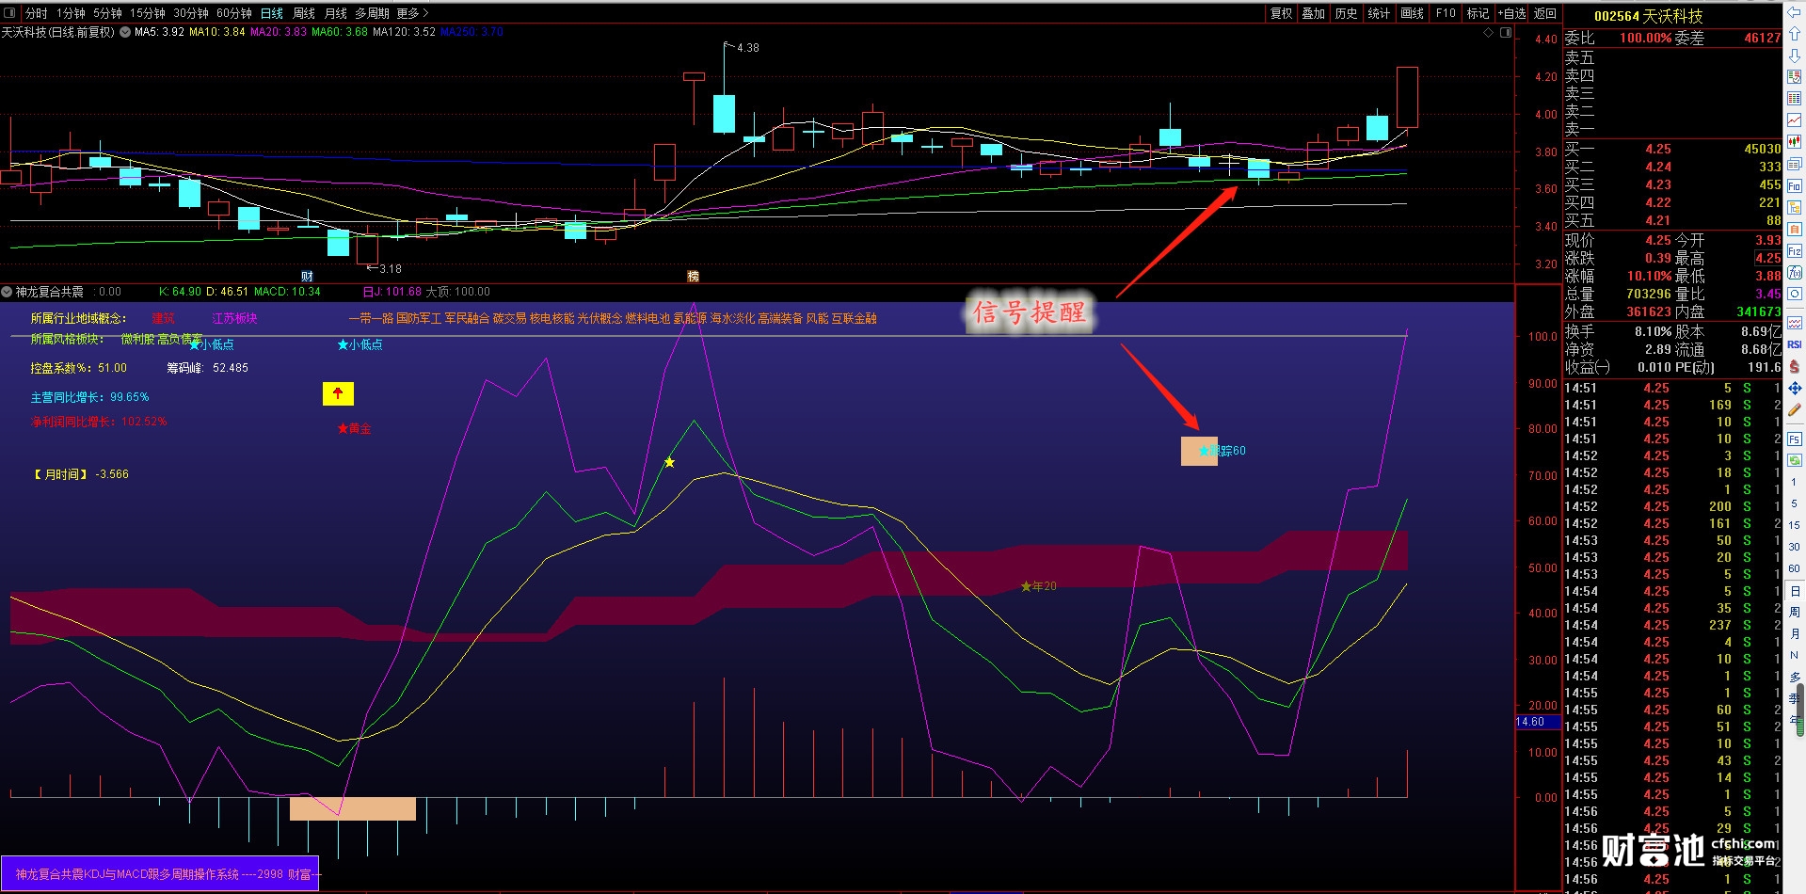
Task: Open dropdown beside 神龙复合共震 indicator name
Action: click(x=8, y=292)
